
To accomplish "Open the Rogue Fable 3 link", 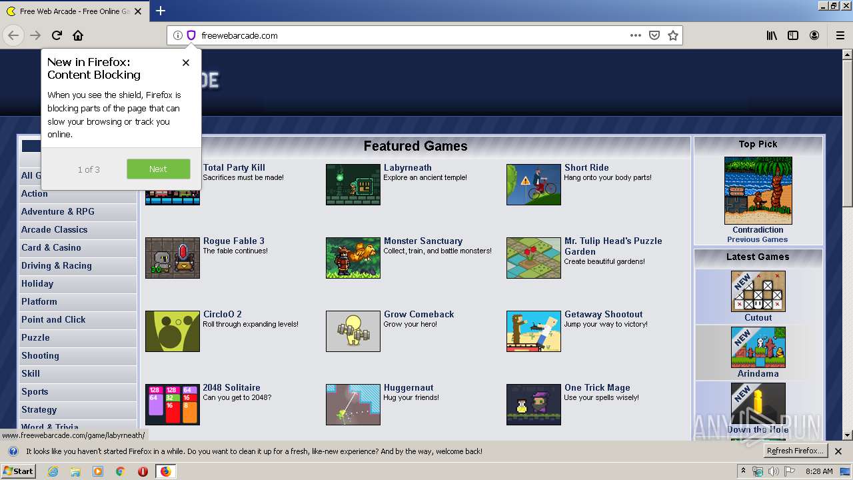I will pos(234,241).
